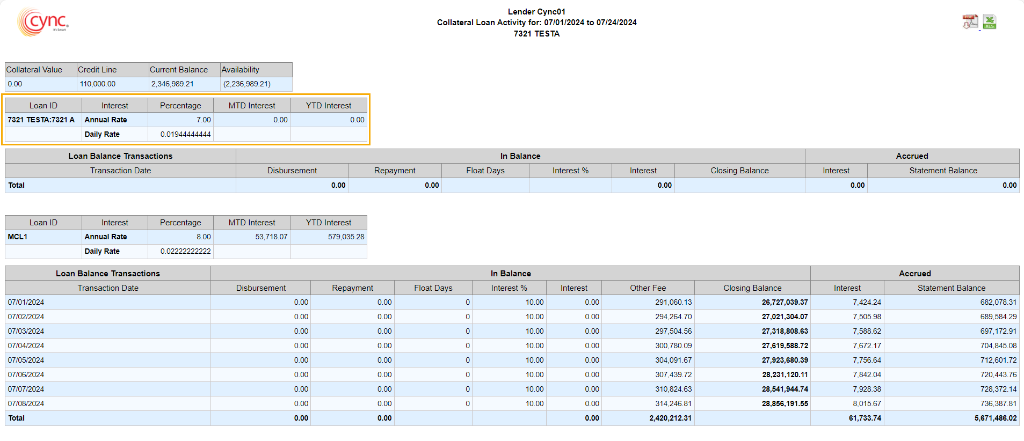Select the availability value (2,236,989.21)
Screen dimensions: 1024x441
[x=247, y=84]
